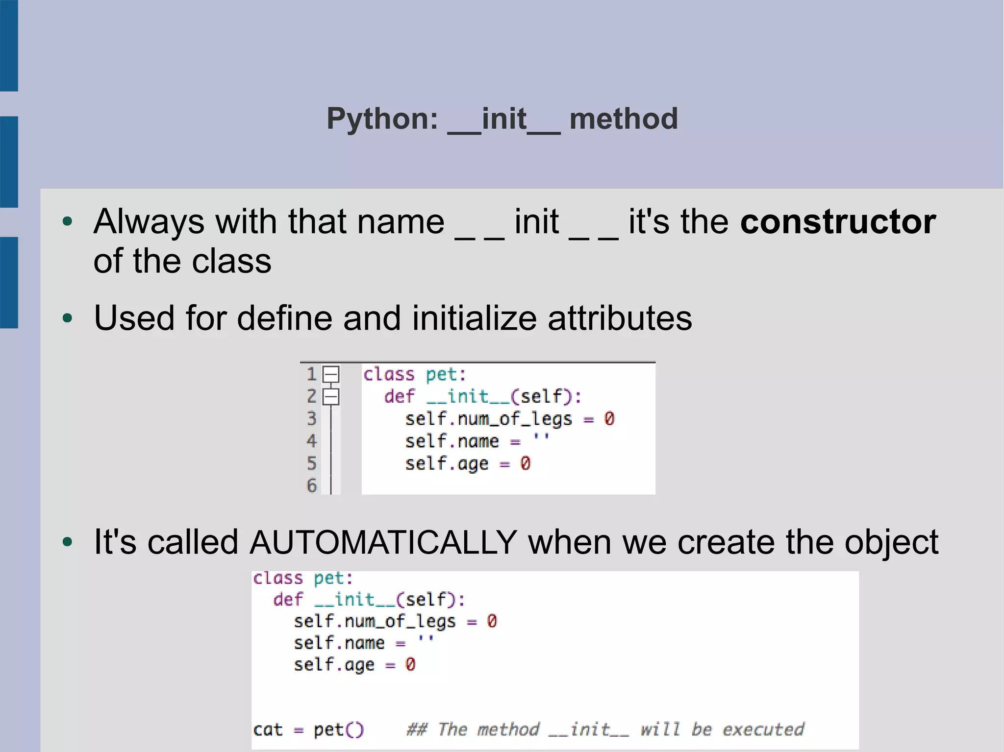This screenshot has width=1004, height=752.
Task: Click line number 6 in the code gutter
Action: 312,485
